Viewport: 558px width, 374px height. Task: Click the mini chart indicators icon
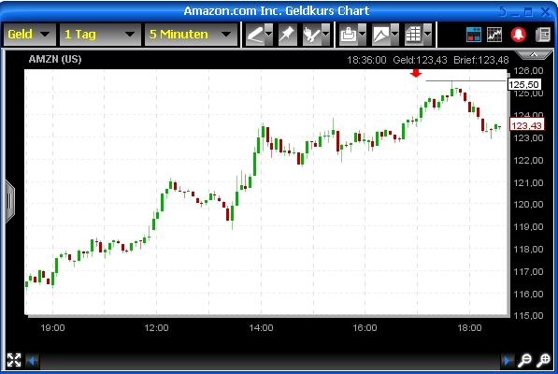[494, 35]
